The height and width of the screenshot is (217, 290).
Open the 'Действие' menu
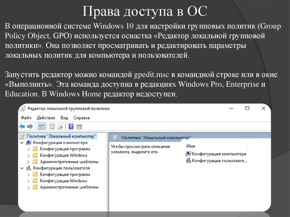[46, 117]
